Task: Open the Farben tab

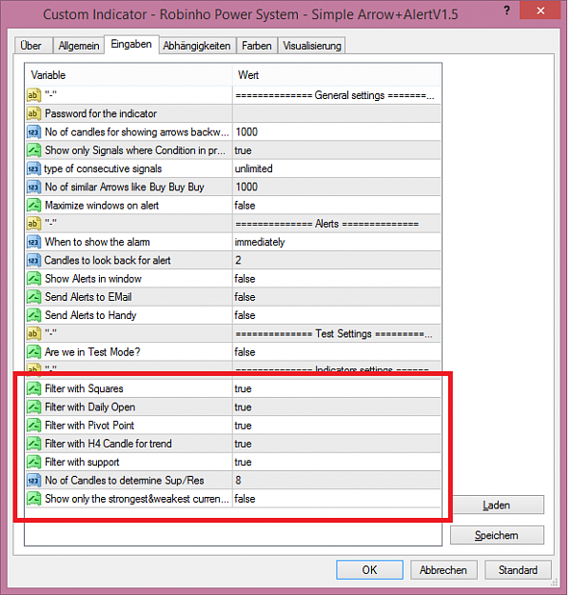Action: point(257,46)
